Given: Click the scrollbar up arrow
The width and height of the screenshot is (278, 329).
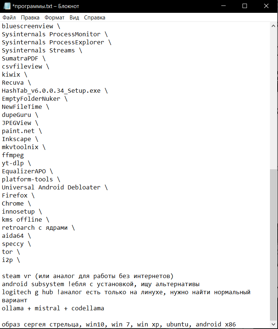Looking at the screenshot, I should click(274, 26).
